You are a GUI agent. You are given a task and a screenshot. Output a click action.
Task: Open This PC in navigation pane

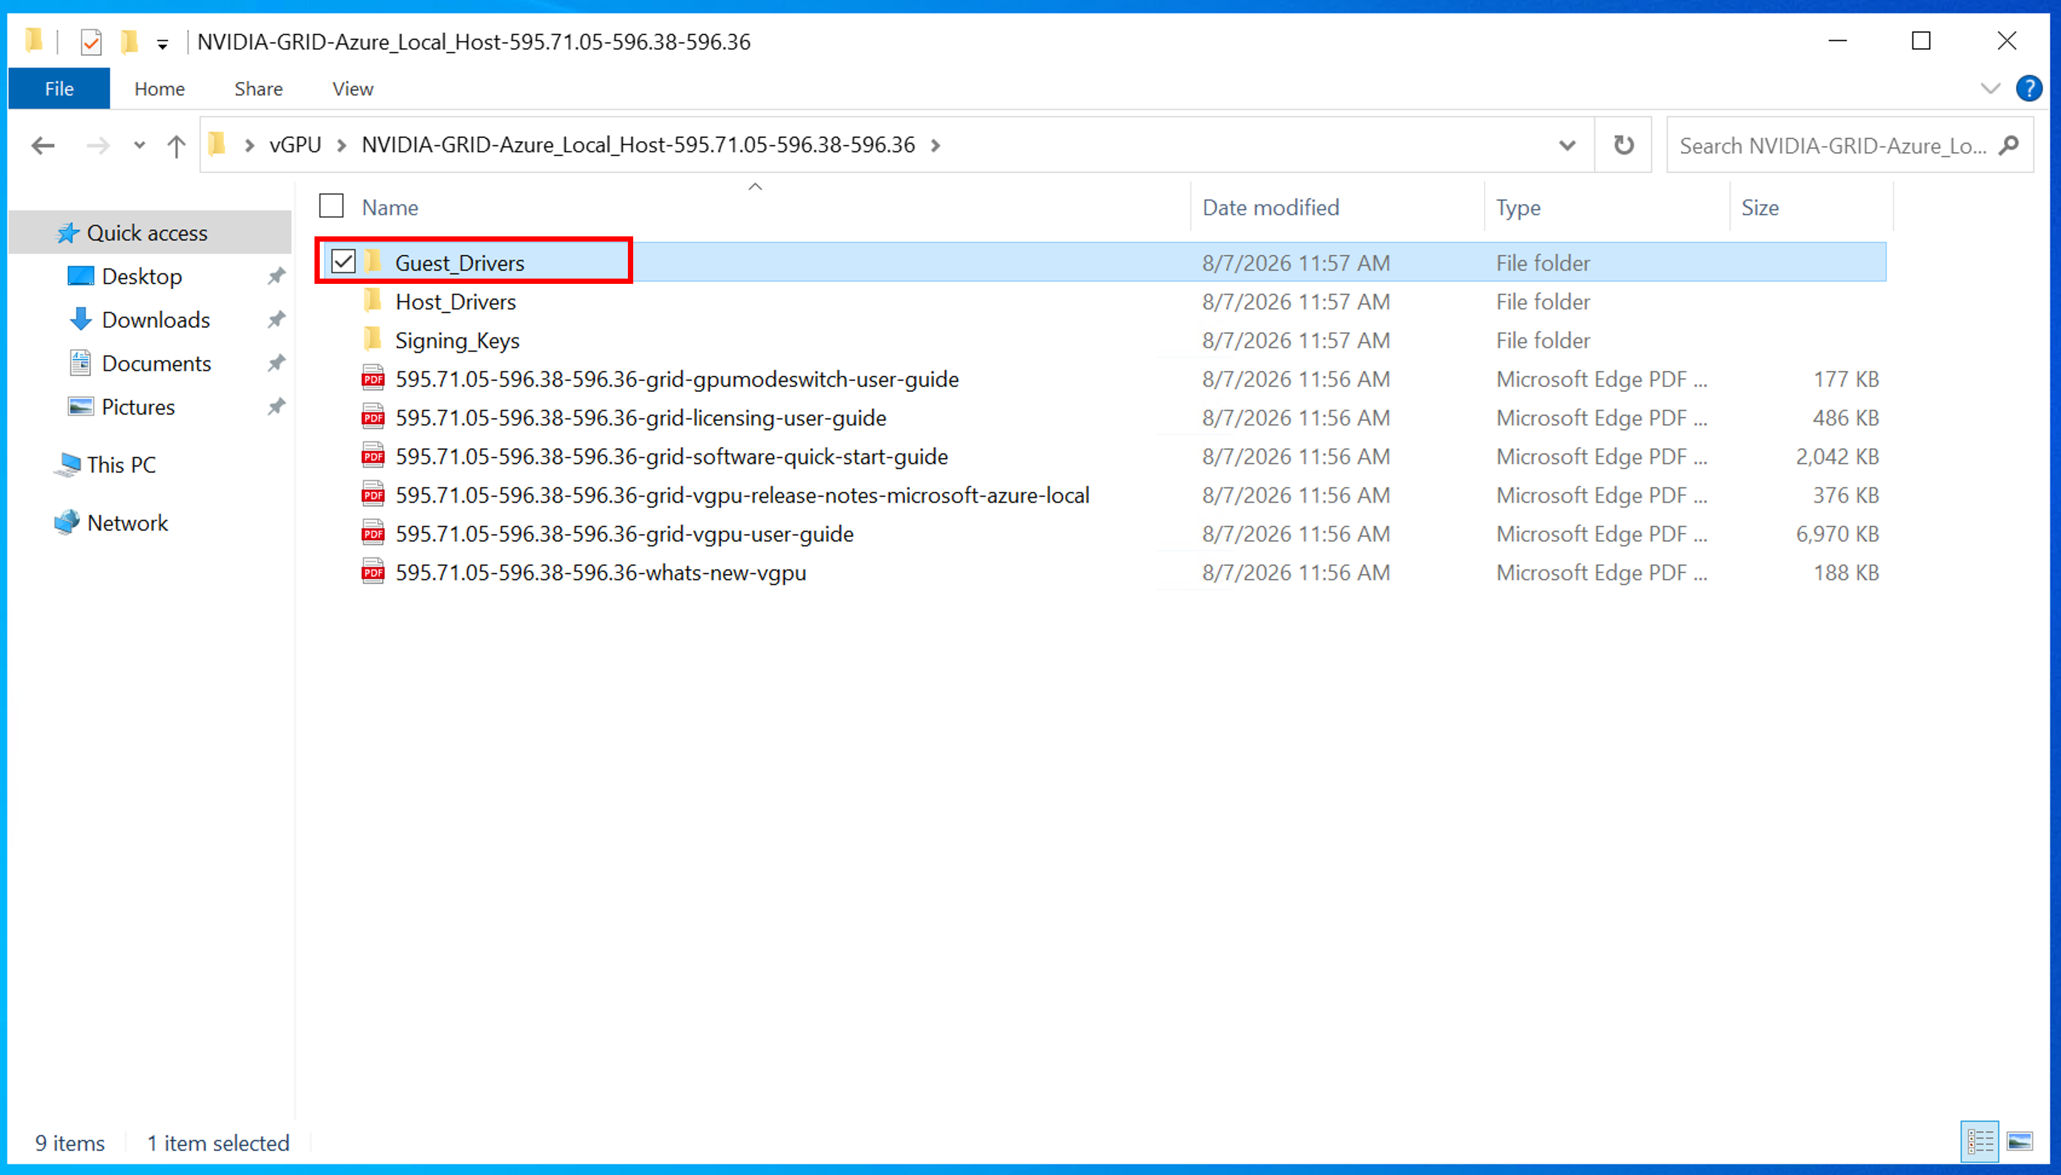click(x=121, y=466)
